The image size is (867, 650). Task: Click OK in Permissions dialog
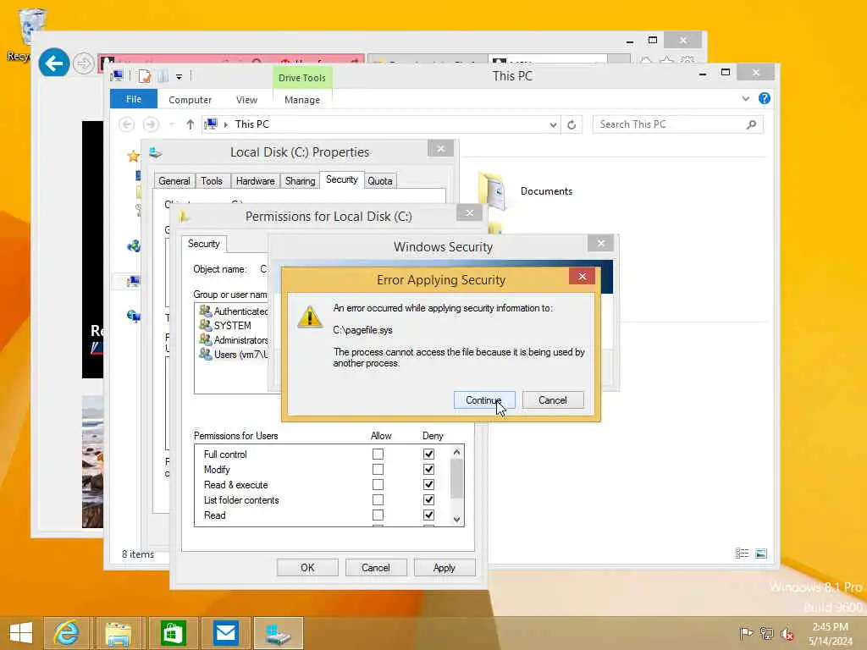click(x=307, y=568)
